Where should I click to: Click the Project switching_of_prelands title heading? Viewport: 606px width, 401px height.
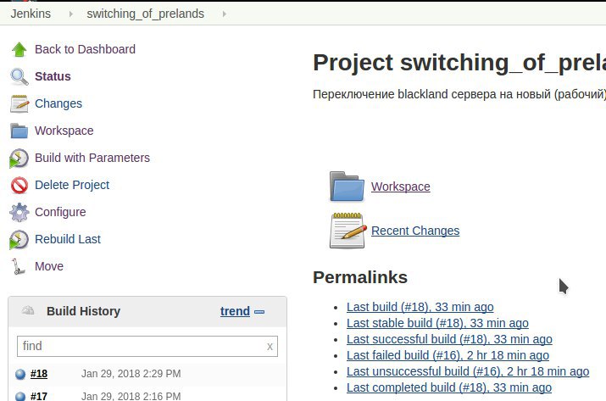pos(459,62)
